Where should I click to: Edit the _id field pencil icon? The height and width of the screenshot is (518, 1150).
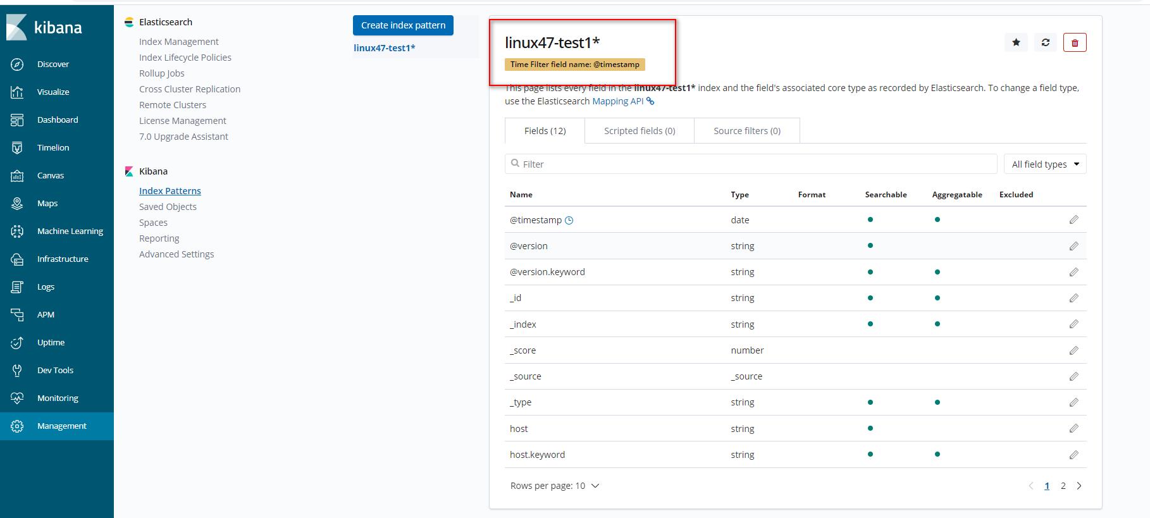[1073, 298]
